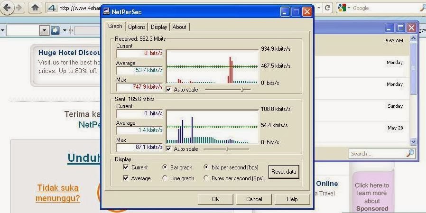Click the Google search input field
Screen dimensions: 426x213
click(385, 8)
